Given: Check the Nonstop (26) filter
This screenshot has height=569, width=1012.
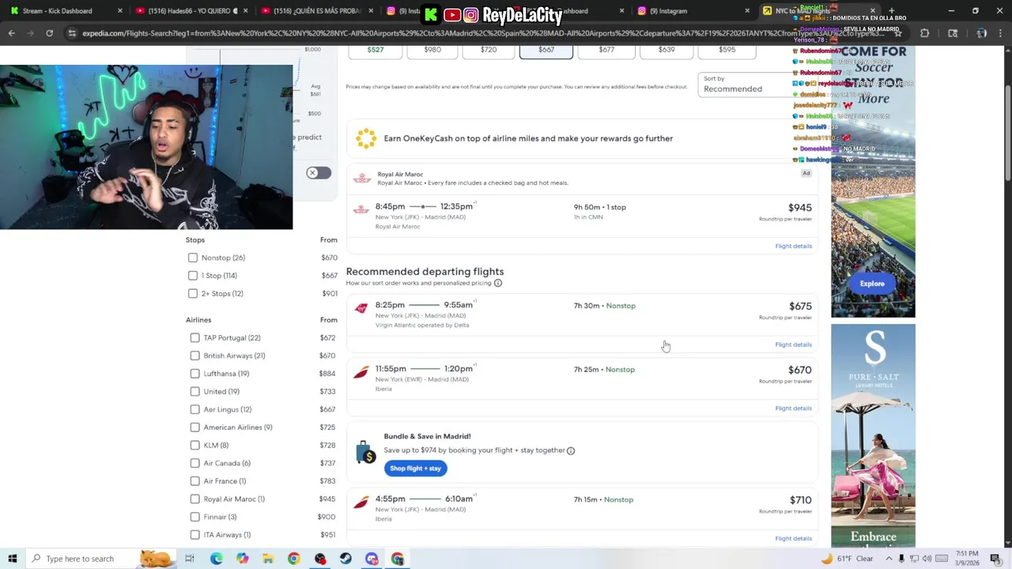Looking at the screenshot, I should (x=193, y=258).
